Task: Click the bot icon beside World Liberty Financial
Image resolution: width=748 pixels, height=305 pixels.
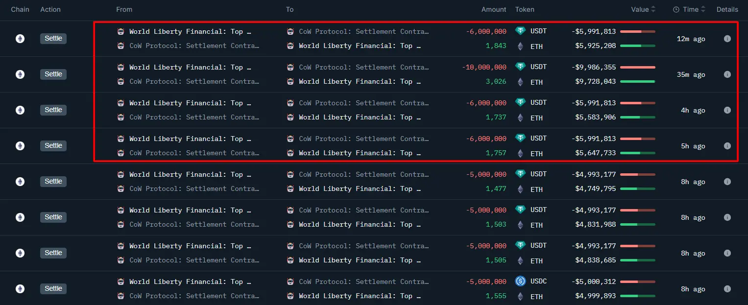Action: [121, 31]
